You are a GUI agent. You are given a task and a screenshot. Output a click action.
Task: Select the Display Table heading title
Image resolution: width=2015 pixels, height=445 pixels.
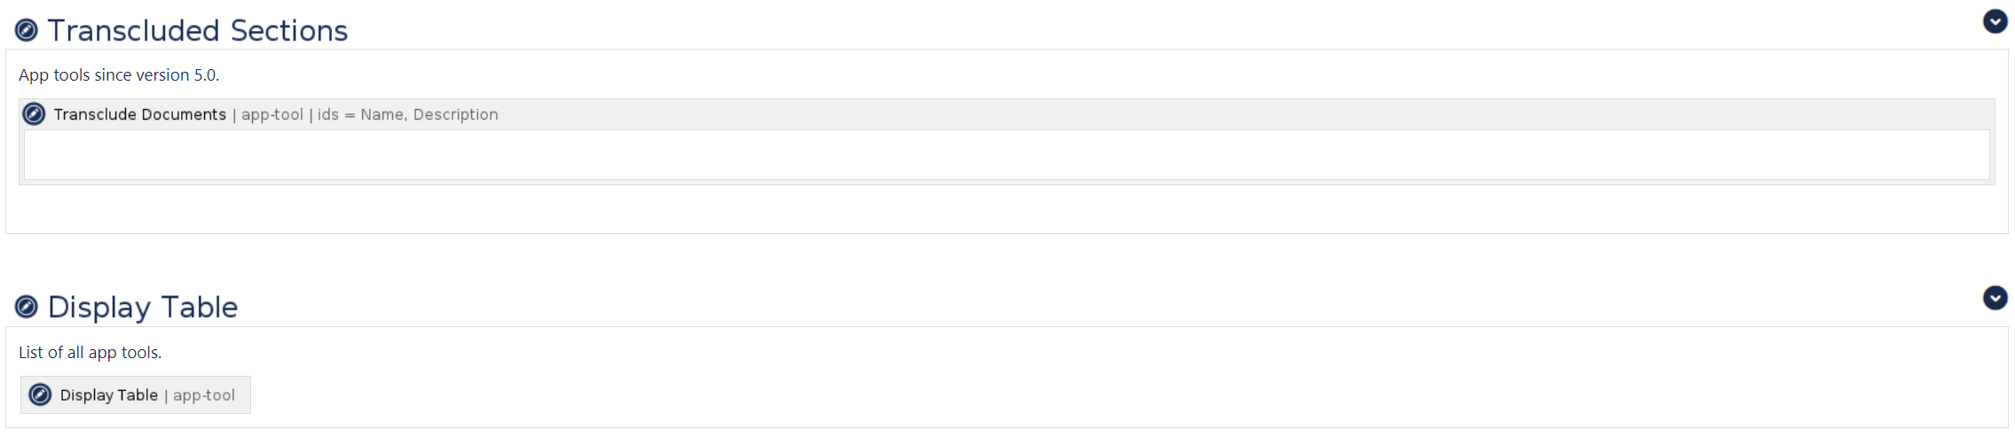pyautogui.click(x=142, y=308)
